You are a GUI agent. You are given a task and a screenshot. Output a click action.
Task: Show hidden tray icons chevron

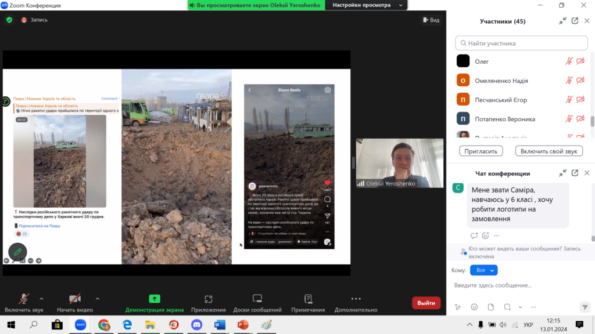click(x=469, y=325)
